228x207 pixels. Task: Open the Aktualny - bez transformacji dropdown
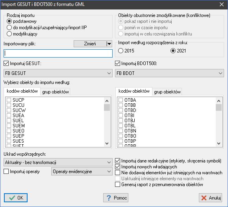pyautogui.click(x=58, y=162)
